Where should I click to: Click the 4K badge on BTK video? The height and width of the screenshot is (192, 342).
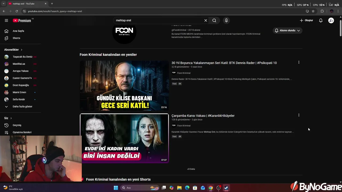tap(180, 84)
